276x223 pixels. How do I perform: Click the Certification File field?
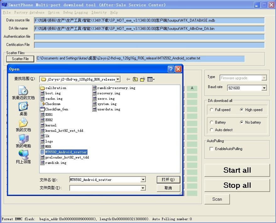point(149,45)
